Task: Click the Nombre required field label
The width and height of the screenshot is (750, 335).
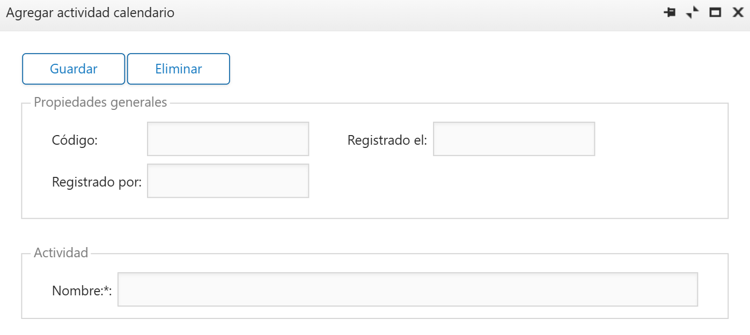Action: click(x=82, y=291)
